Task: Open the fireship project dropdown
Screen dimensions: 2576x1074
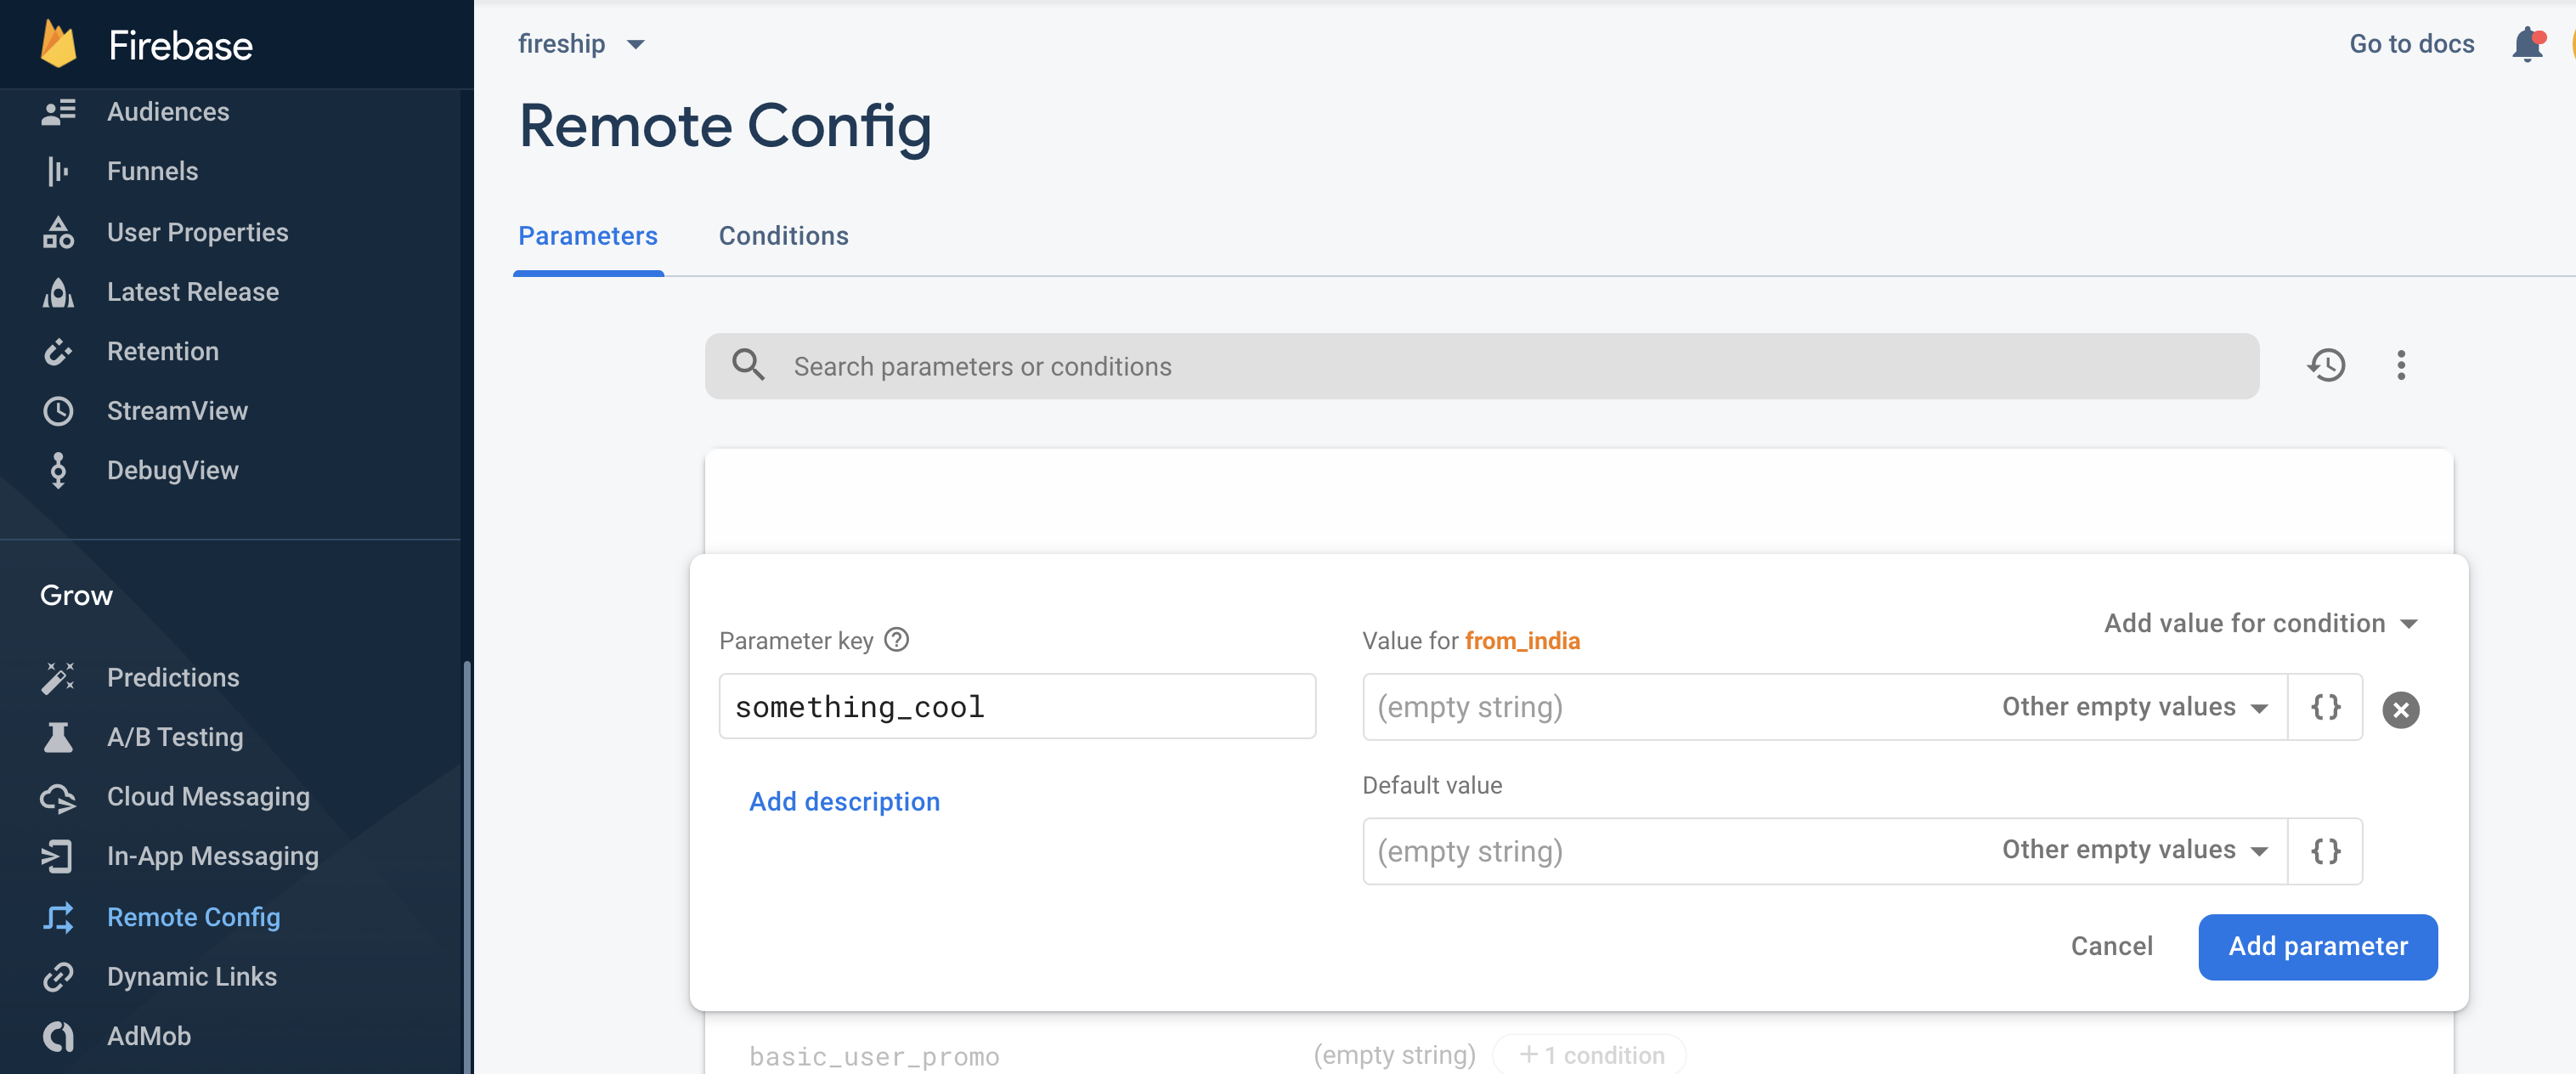Action: pos(581,44)
